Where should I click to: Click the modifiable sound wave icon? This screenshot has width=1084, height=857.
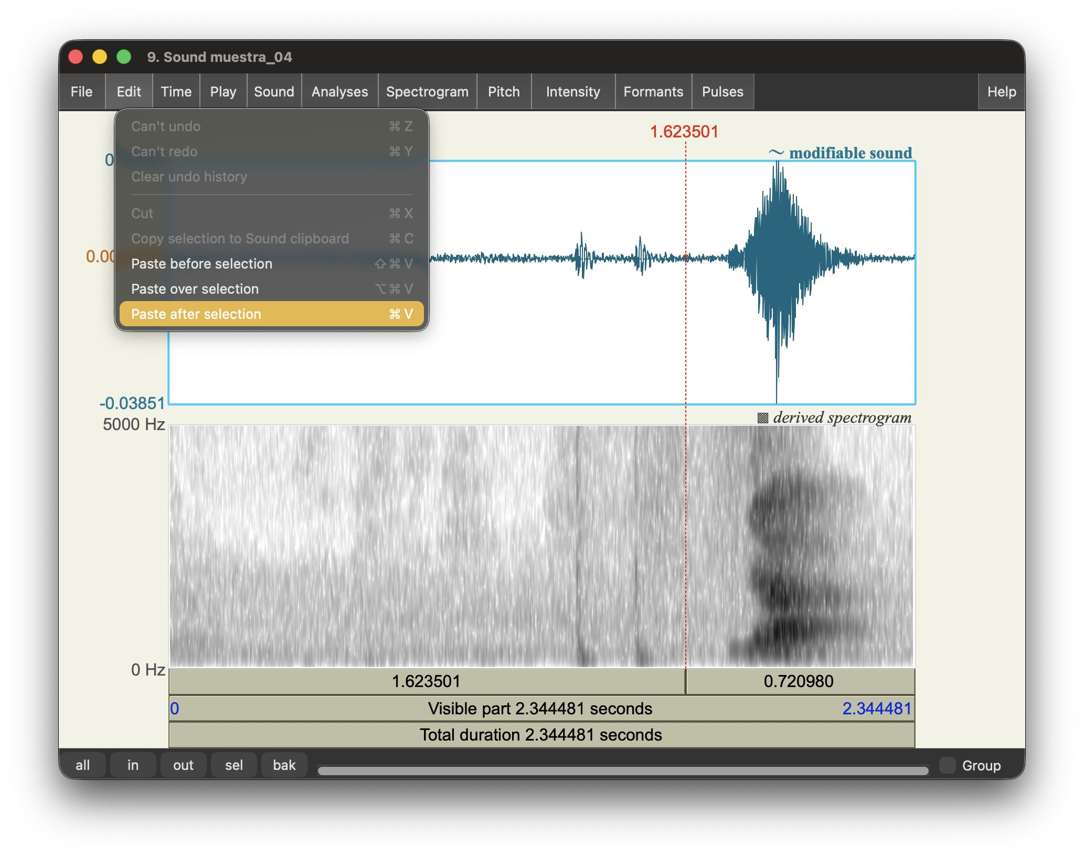776,153
